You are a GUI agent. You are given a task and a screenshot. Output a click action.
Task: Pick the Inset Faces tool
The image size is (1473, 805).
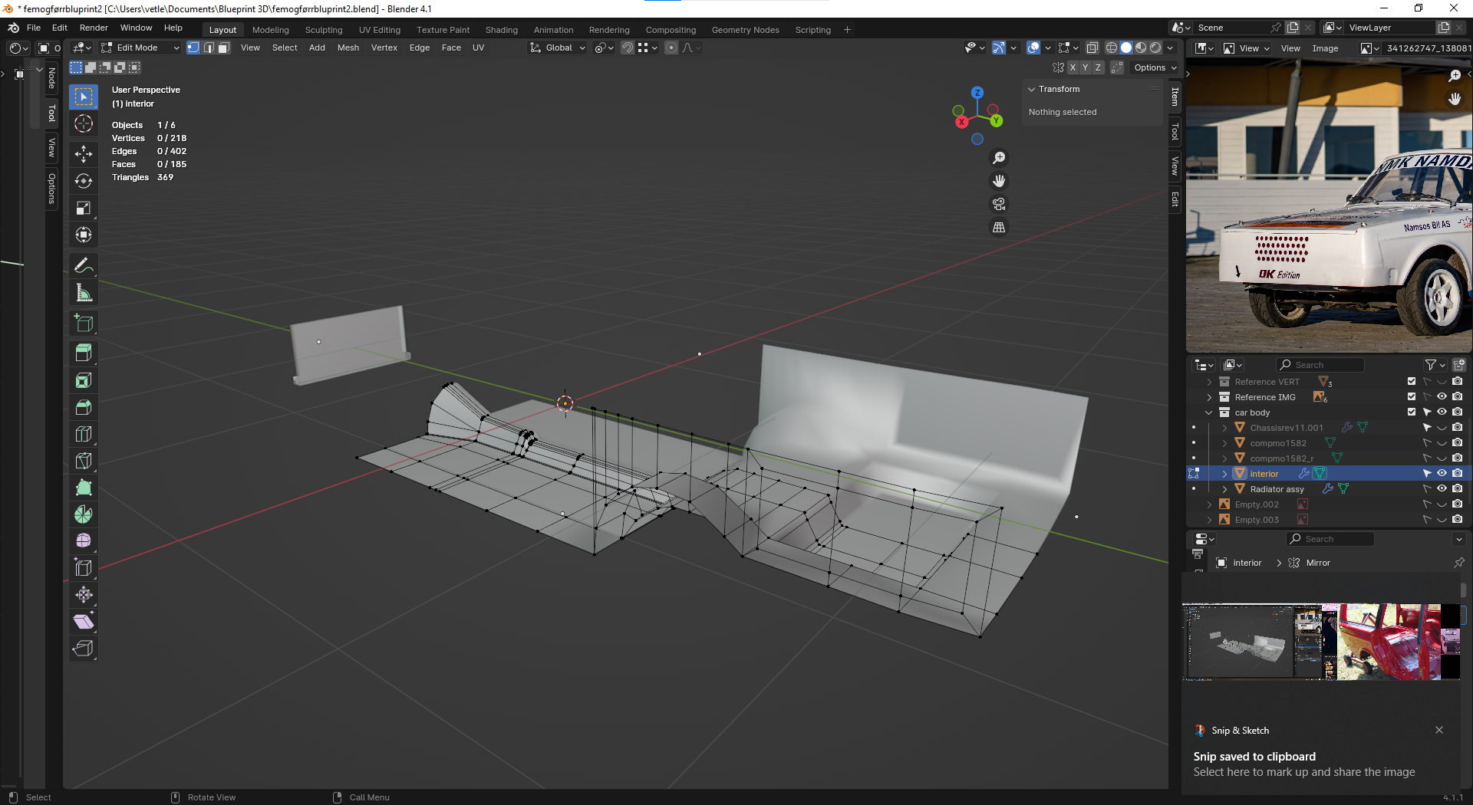coord(84,380)
